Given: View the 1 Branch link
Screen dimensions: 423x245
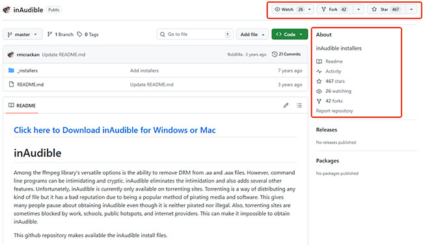Looking at the screenshot, I should point(61,34).
